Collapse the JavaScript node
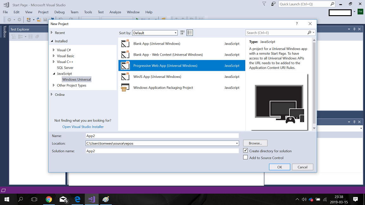The image size is (365, 205). 54,74
